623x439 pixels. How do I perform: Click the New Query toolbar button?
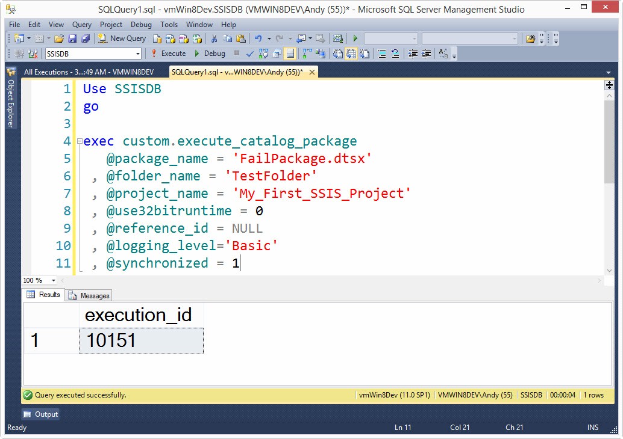click(x=122, y=38)
